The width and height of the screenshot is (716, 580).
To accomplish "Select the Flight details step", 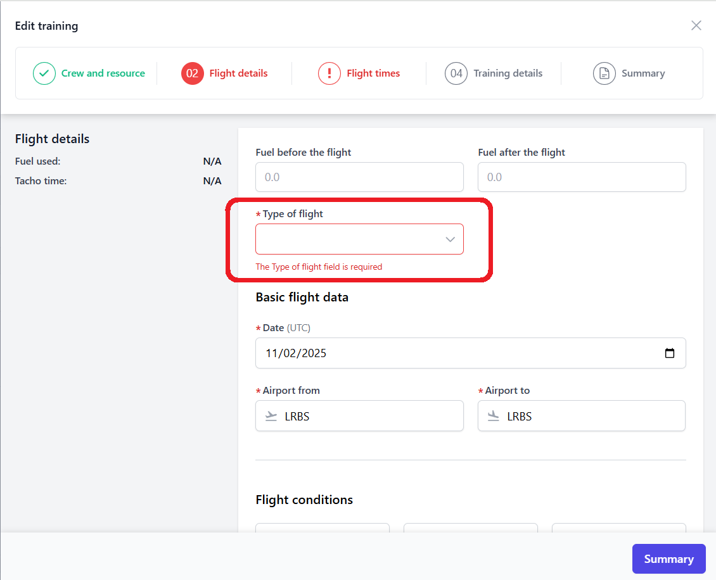I will 238,73.
